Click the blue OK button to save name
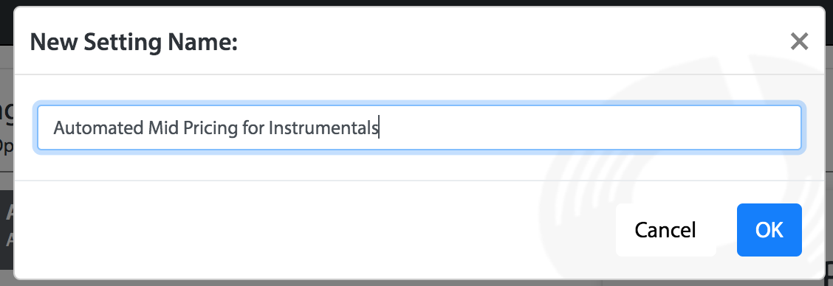 coord(769,230)
